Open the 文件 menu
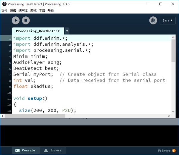179x155 pixels. click(4, 11)
